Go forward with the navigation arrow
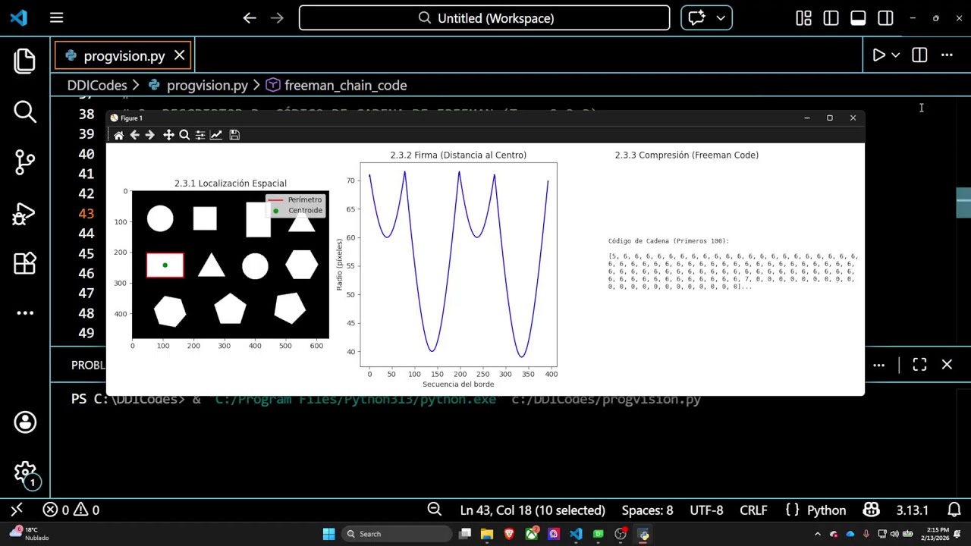Screen dimensions: 971x546 pos(277,17)
